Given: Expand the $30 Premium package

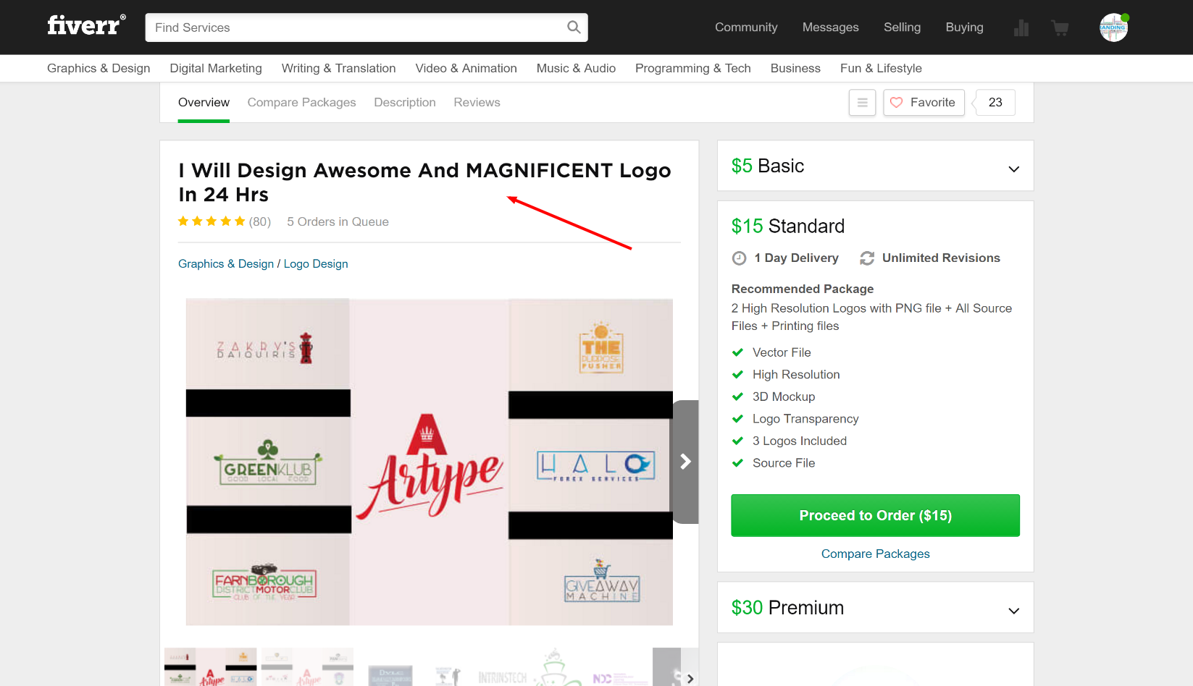Looking at the screenshot, I should pyautogui.click(x=875, y=608).
